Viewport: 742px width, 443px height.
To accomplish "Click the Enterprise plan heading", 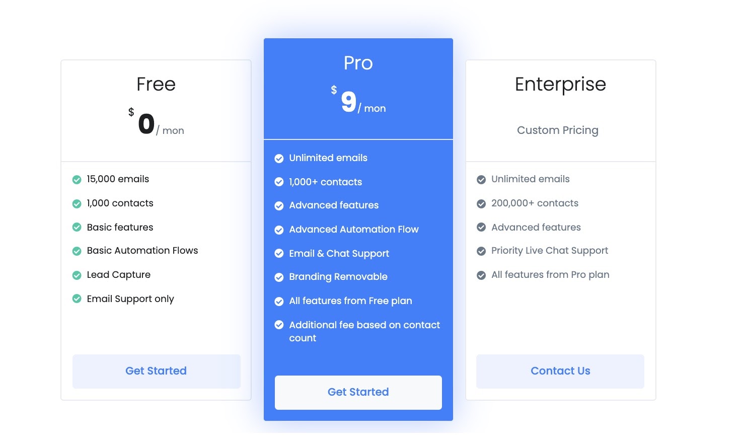I will point(560,84).
